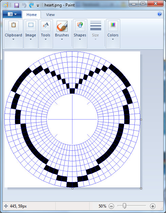The height and width of the screenshot is (213, 166).
Task: Switch to the View tab
Action: [x=50, y=15]
